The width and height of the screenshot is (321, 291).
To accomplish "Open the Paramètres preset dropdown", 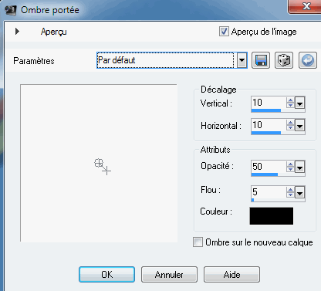I will pyautogui.click(x=242, y=60).
